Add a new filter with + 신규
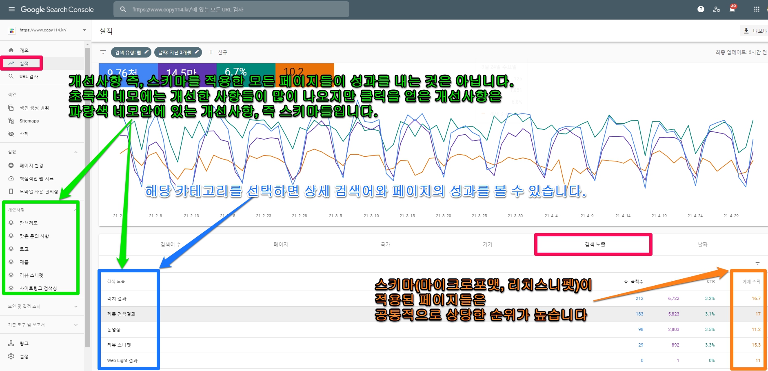Screen dimensions: 768x371 pos(218,52)
